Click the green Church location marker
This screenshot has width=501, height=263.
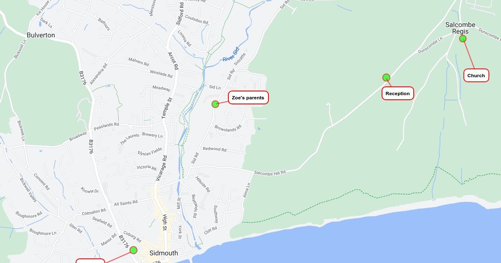click(463, 38)
